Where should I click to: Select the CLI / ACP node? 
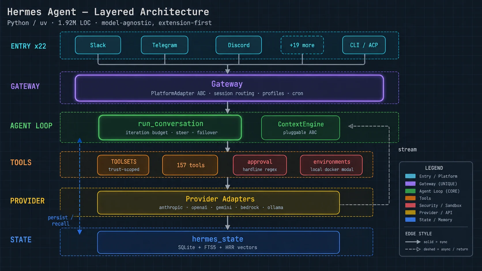364,45
